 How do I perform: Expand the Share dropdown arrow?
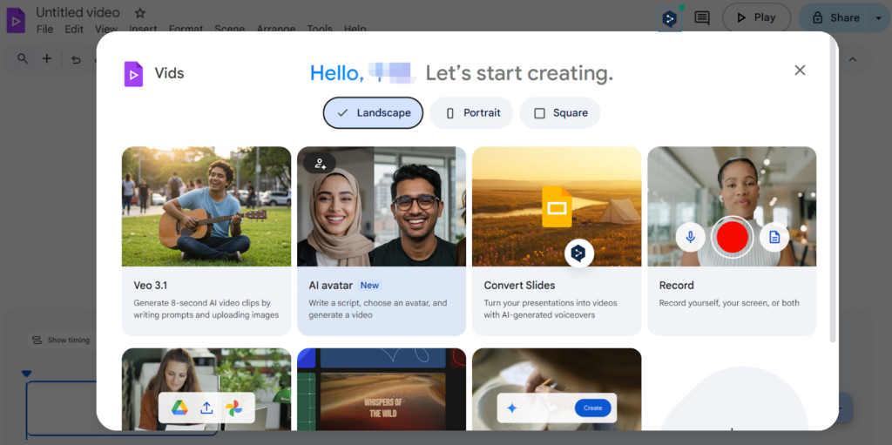878,17
